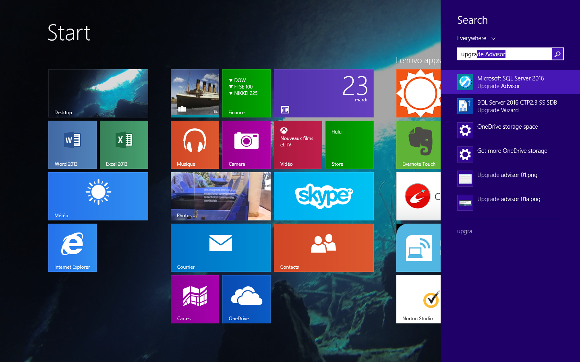
Task: Launch Excel 2013 tile
Action: tap(124, 145)
